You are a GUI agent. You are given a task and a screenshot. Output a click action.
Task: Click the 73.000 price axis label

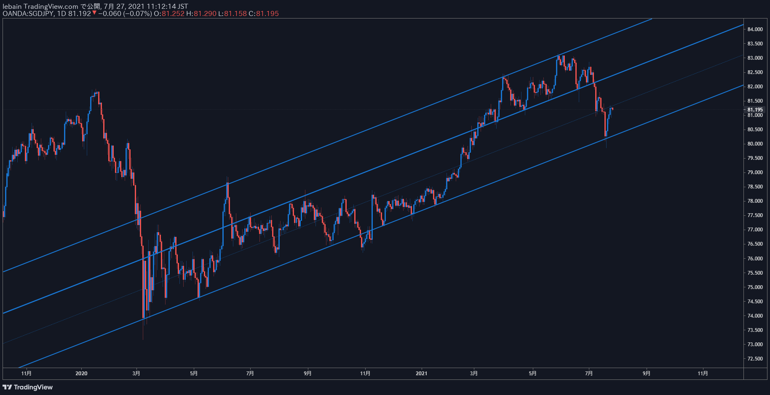point(755,345)
